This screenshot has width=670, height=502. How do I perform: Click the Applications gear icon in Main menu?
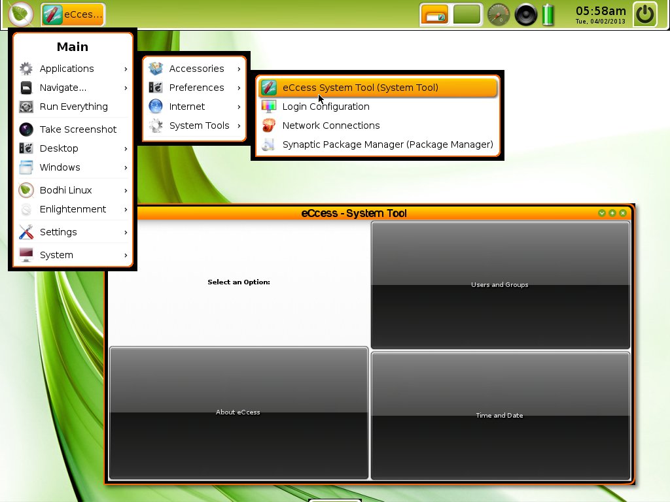[x=26, y=69]
